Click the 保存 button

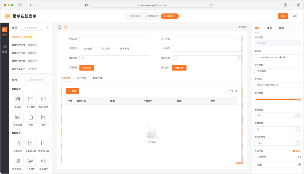pyautogui.click(x=283, y=16)
